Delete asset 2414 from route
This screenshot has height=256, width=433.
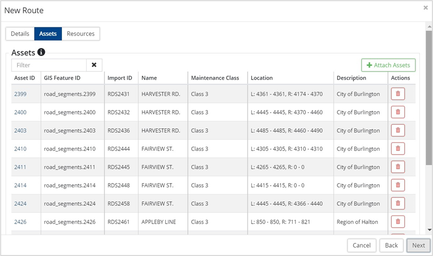click(398, 186)
